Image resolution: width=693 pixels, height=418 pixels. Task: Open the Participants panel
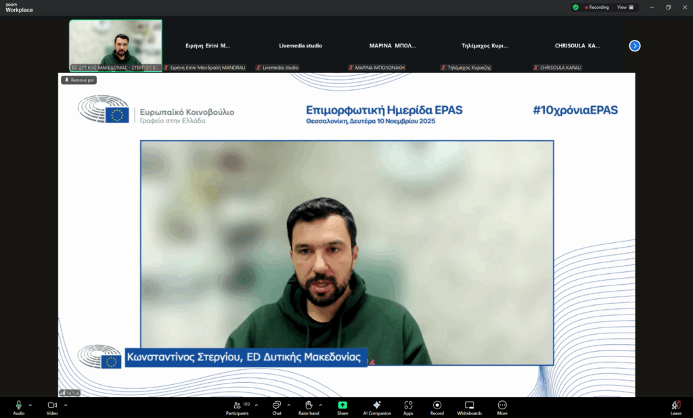[x=237, y=406]
